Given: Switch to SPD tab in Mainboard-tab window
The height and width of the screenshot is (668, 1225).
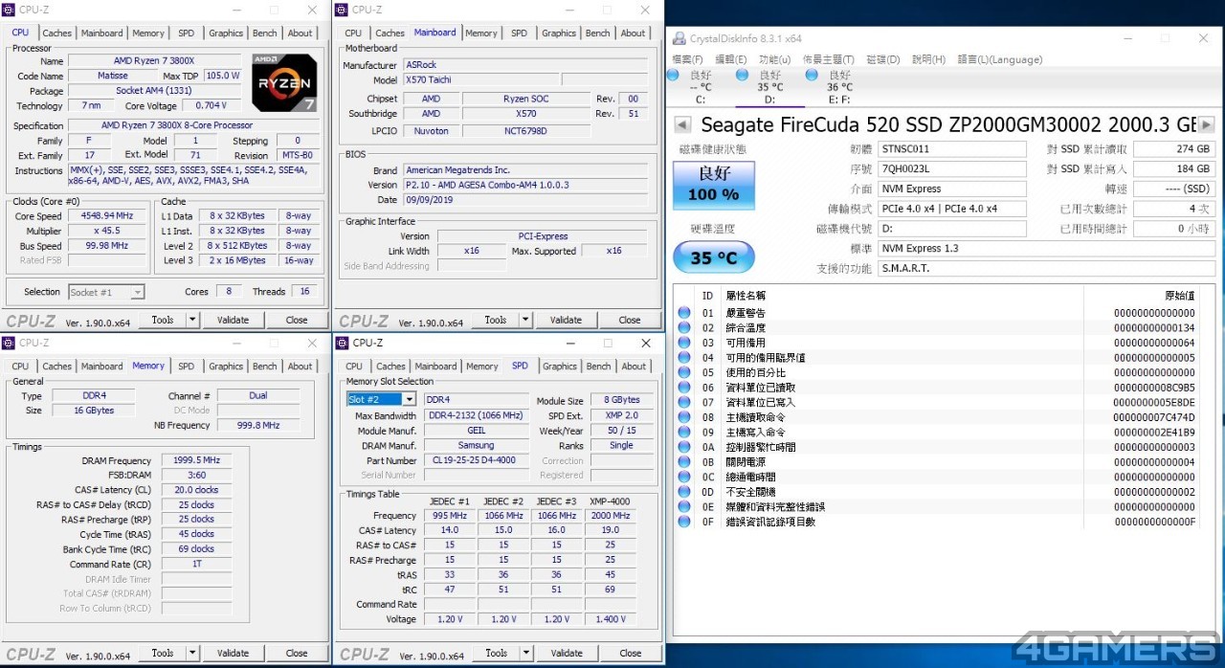Looking at the screenshot, I should point(519,33).
